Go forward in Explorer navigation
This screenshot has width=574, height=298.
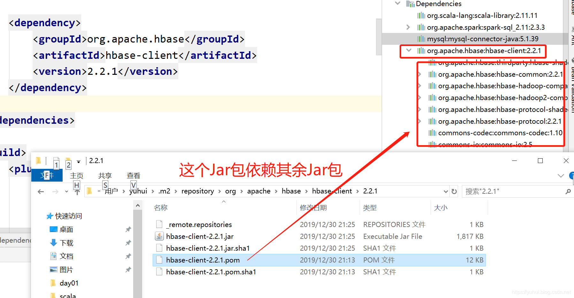55,192
